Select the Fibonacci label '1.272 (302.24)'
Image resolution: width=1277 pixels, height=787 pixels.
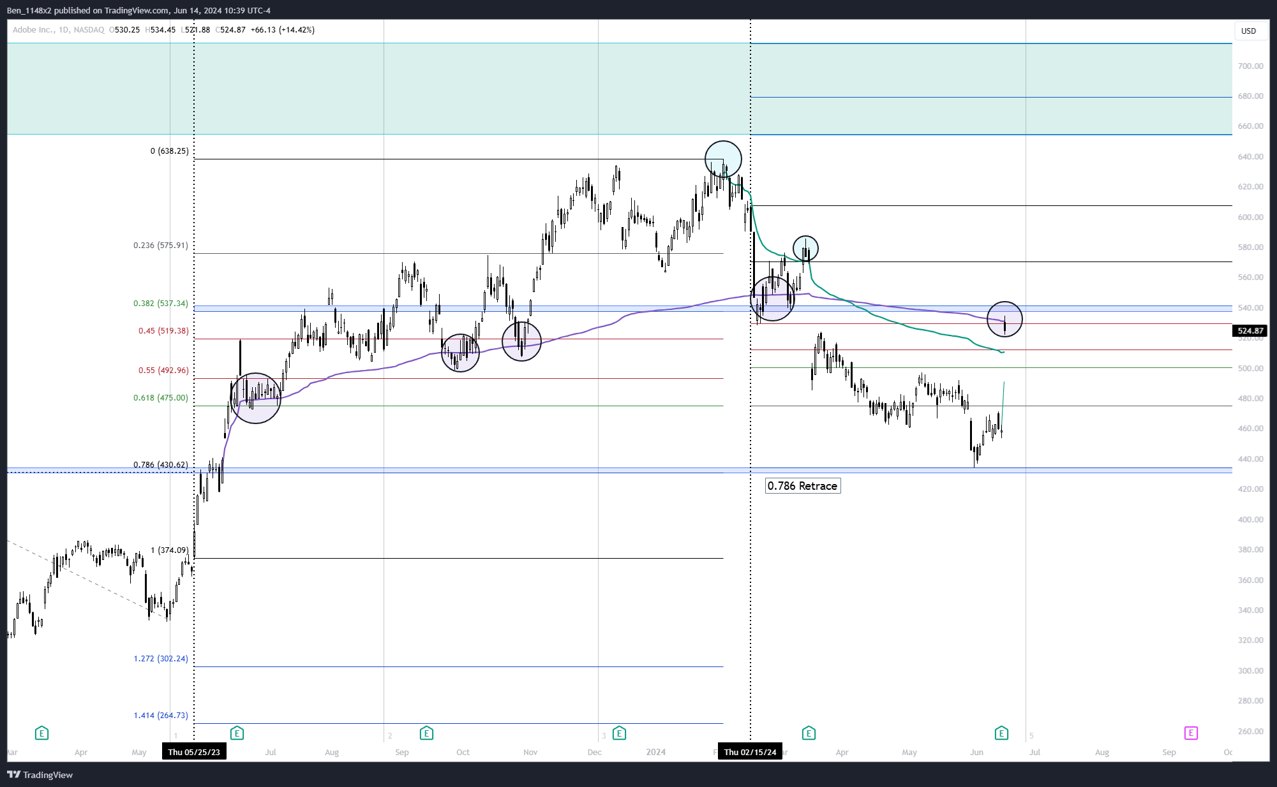pos(161,659)
